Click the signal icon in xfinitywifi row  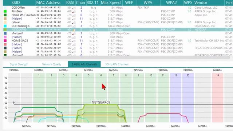(74, 33)
